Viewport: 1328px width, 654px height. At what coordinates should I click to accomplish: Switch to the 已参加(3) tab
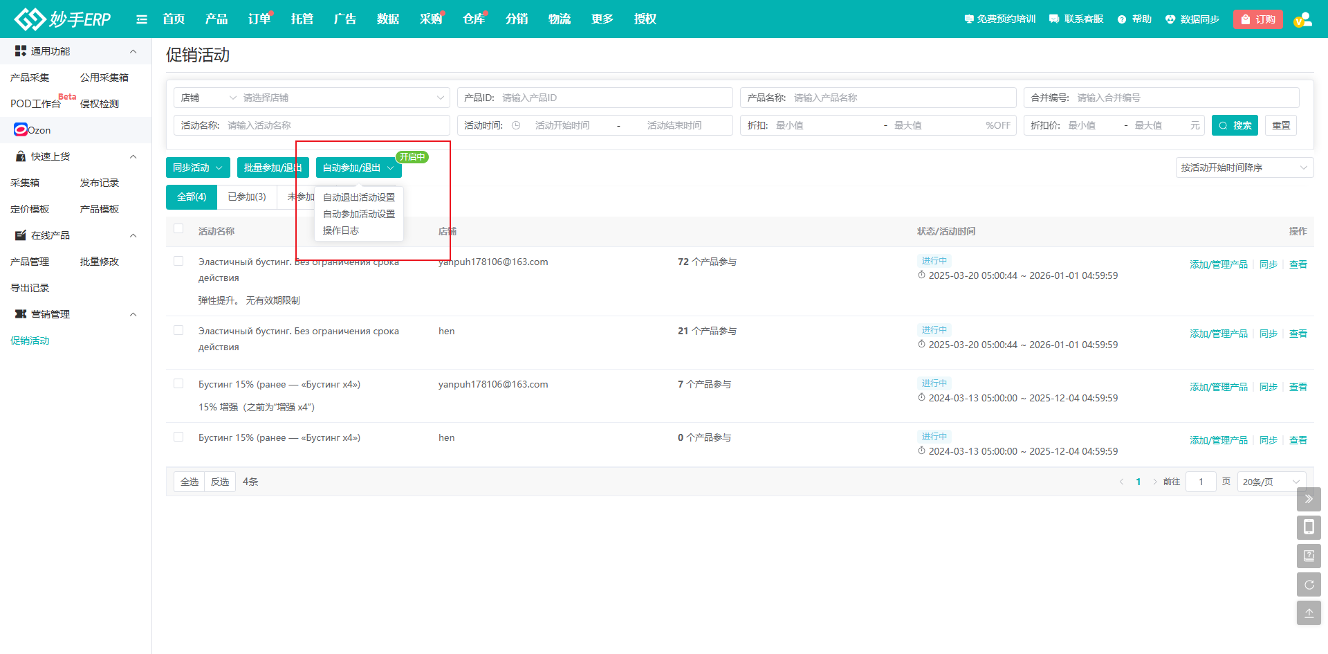247,197
